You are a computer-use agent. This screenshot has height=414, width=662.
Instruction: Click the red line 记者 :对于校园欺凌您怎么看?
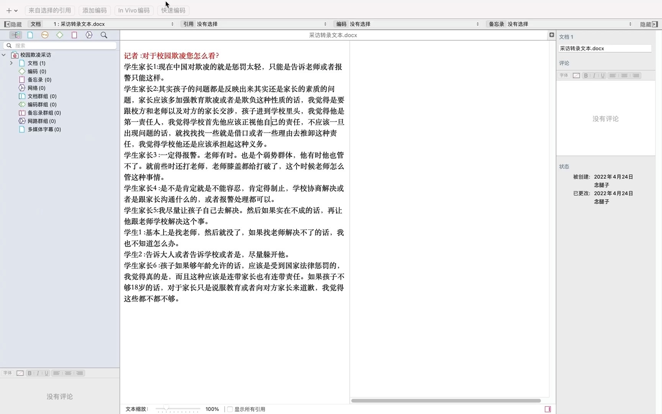coord(171,56)
